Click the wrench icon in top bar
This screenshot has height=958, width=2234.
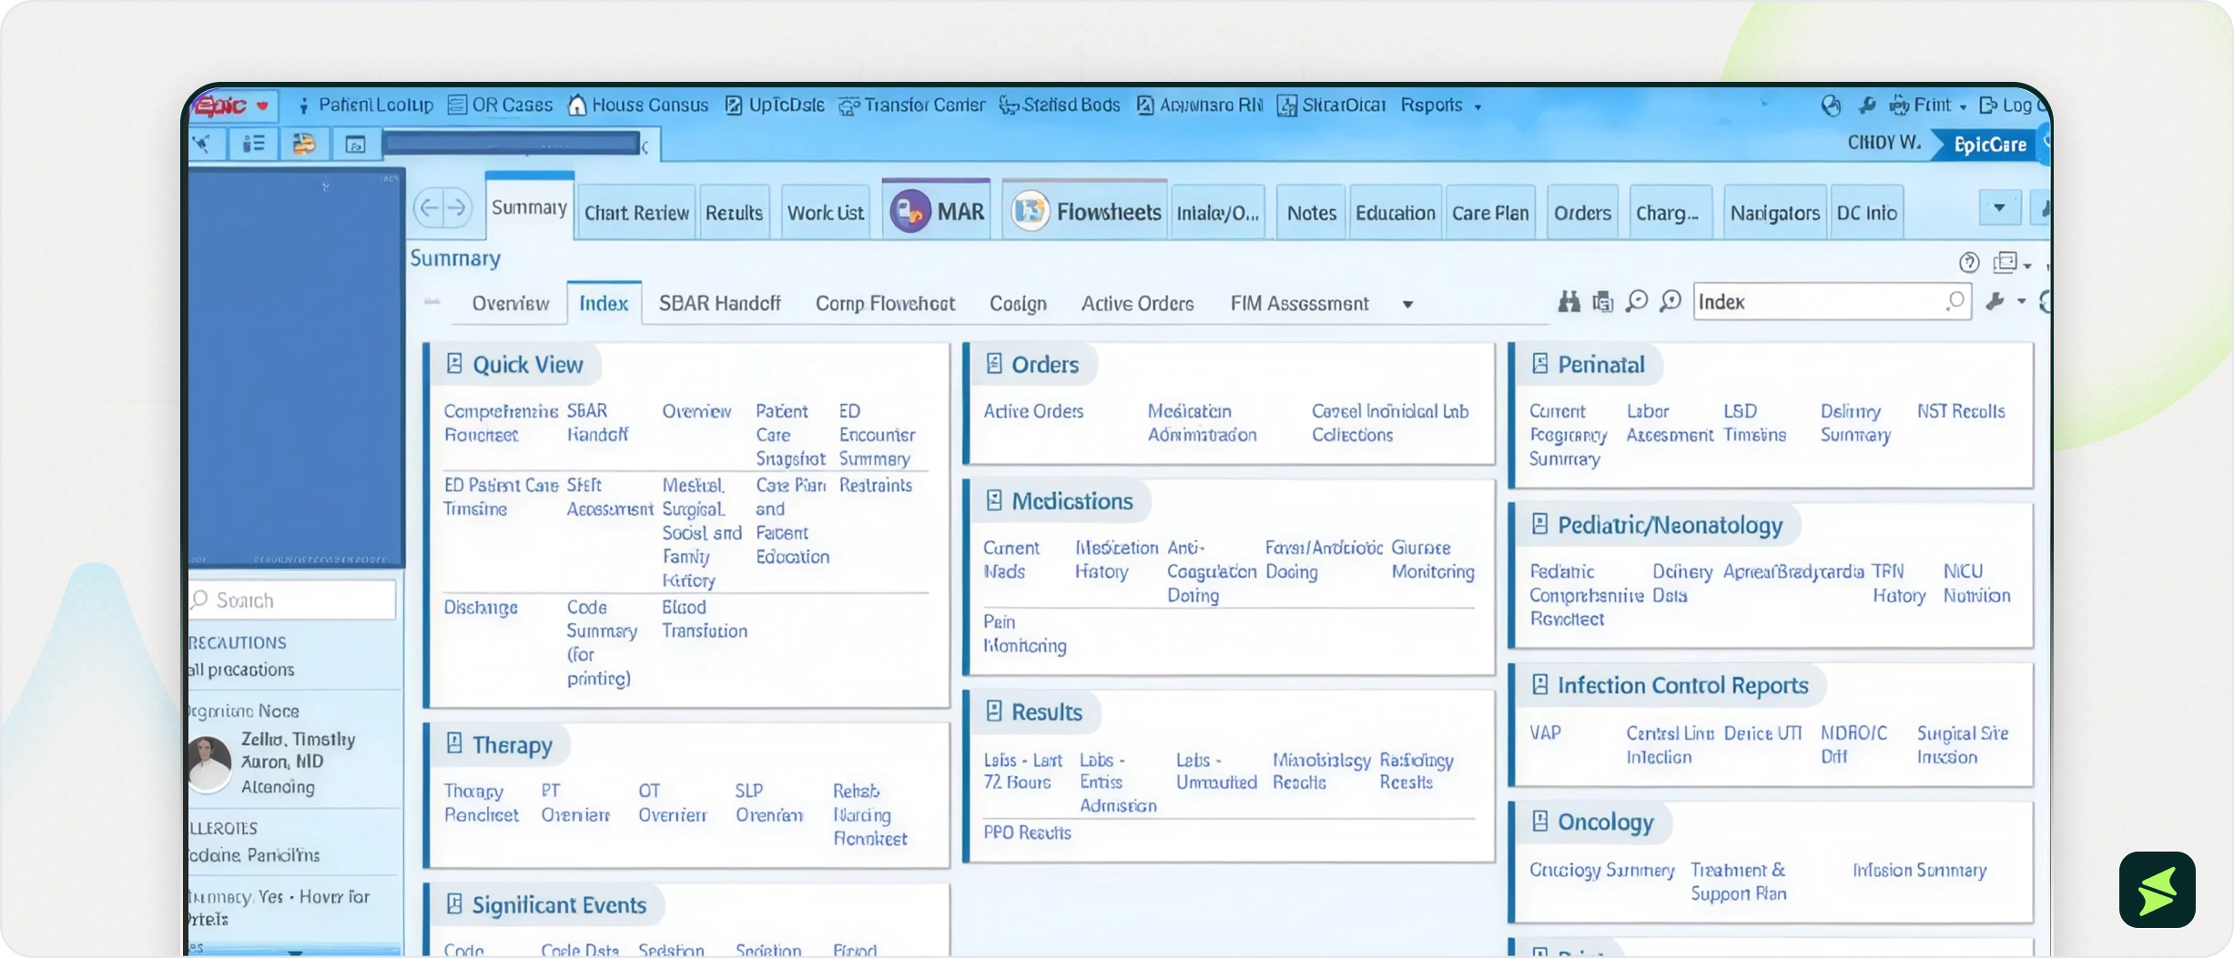tap(1867, 106)
